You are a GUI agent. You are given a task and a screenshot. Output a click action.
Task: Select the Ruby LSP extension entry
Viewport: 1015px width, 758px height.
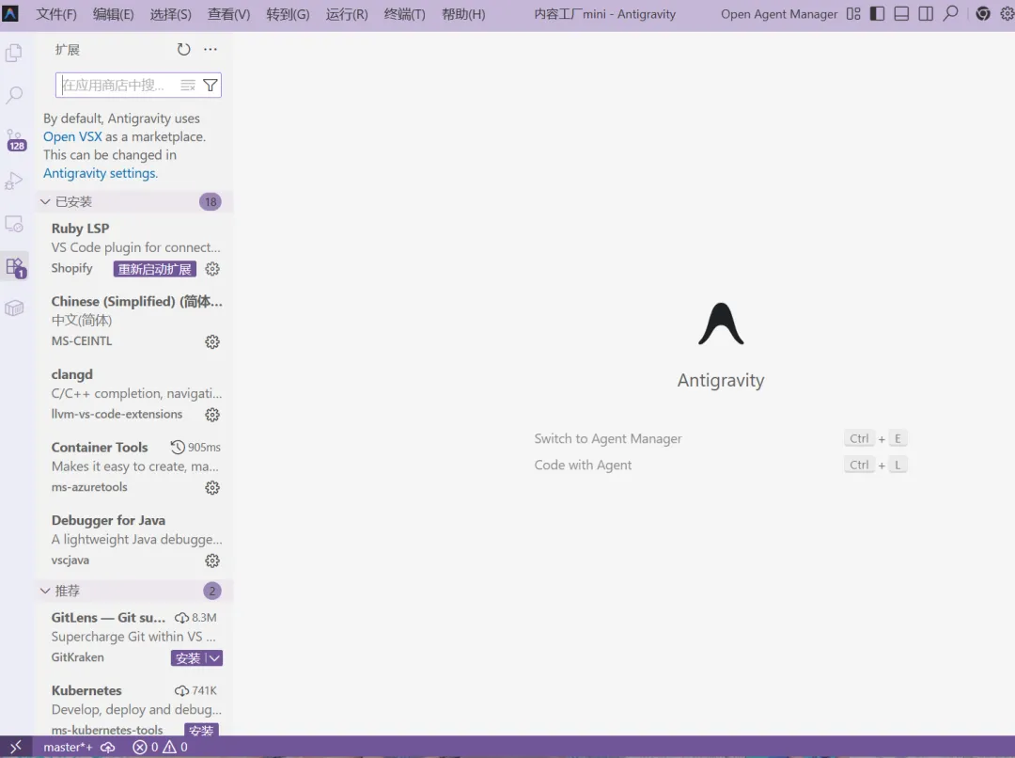[134, 249]
